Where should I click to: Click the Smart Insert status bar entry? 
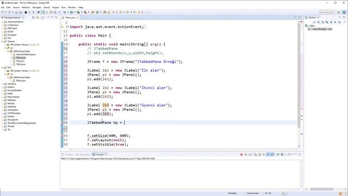coord(253,194)
